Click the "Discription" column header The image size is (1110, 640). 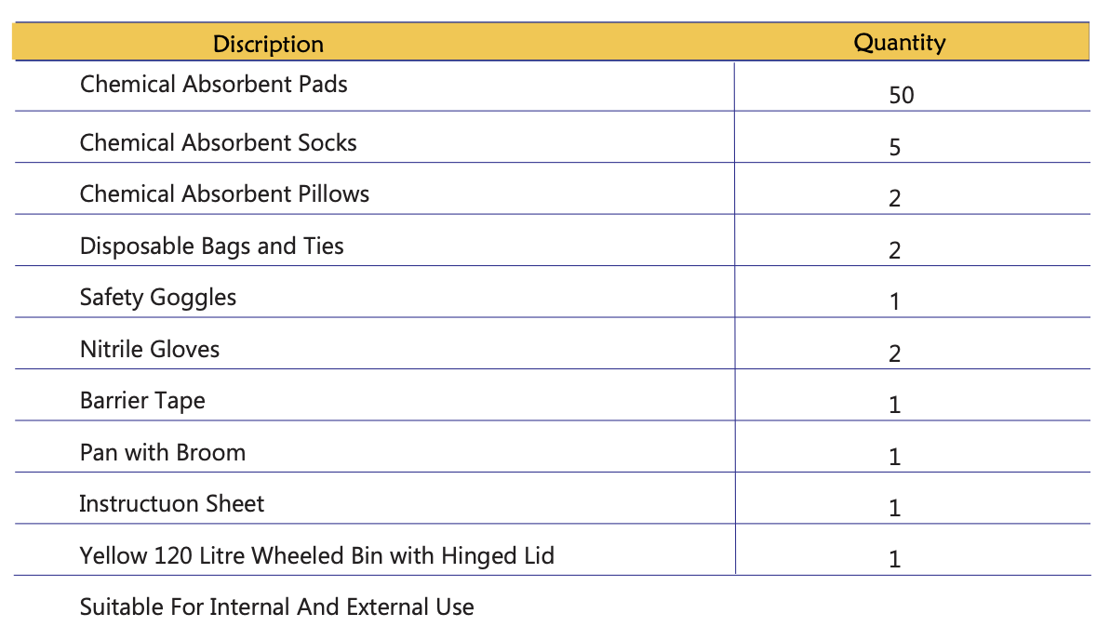tap(268, 44)
